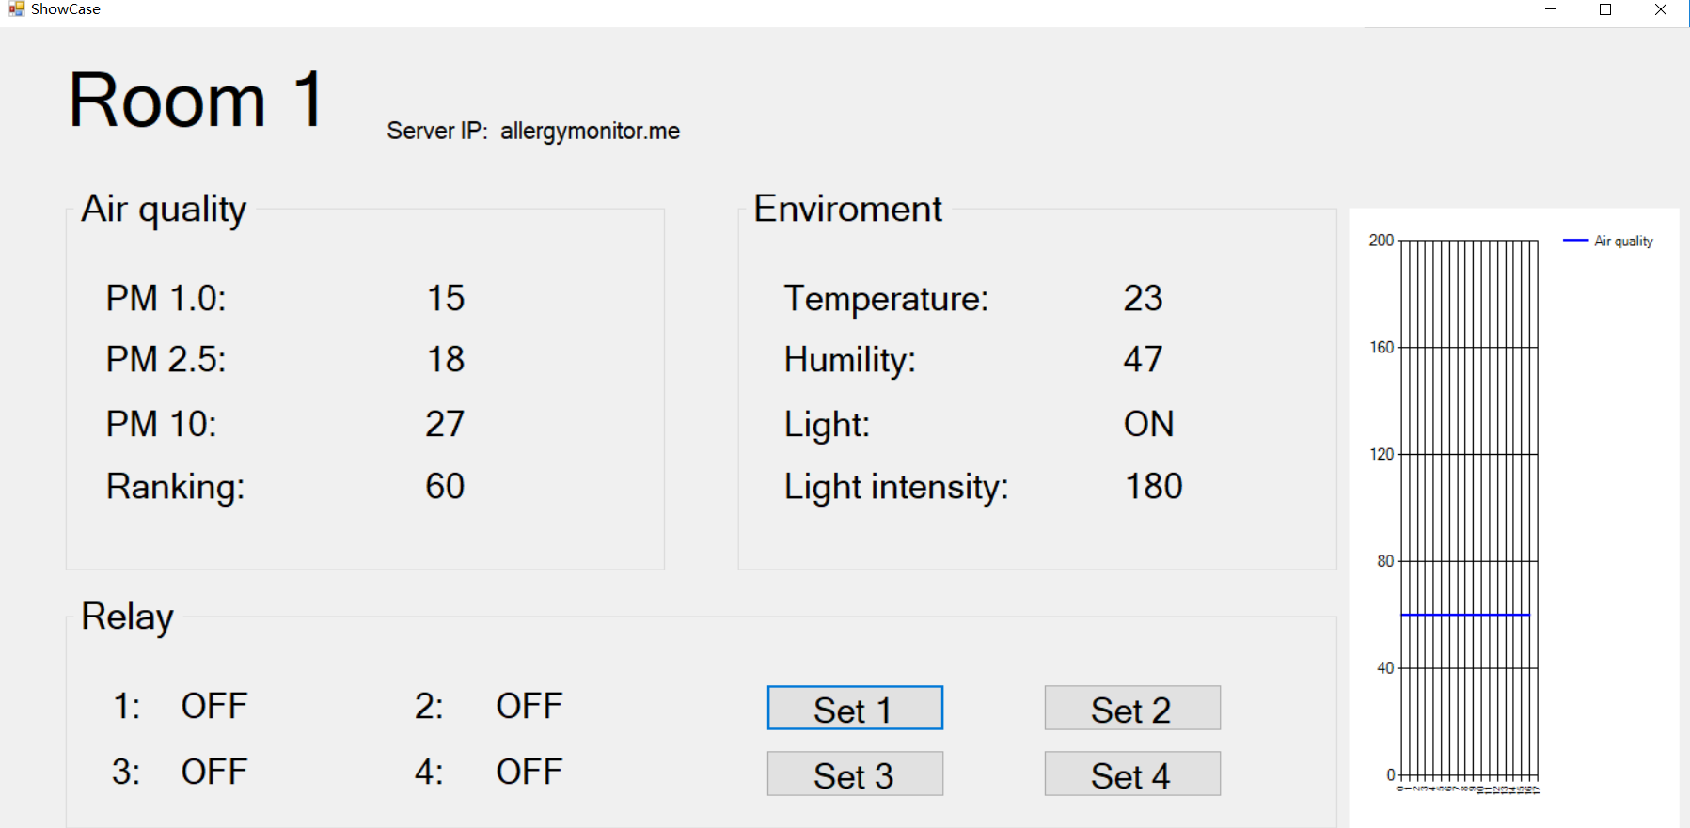This screenshot has height=828, width=1690.
Task: Maximize the ShowCase window
Action: click(1605, 9)
